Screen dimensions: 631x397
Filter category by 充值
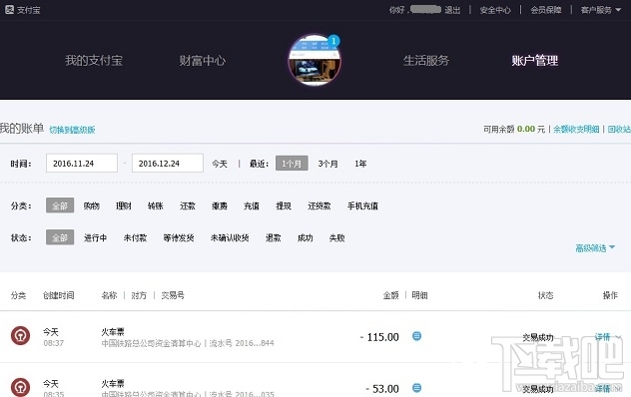click(252, 205)
